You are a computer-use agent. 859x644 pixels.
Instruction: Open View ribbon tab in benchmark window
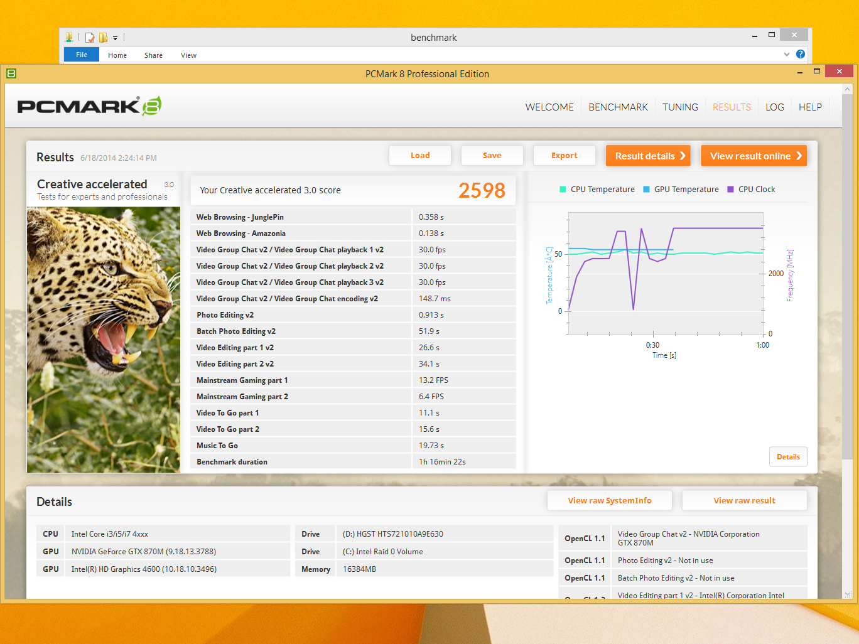[x=188, y=55]
